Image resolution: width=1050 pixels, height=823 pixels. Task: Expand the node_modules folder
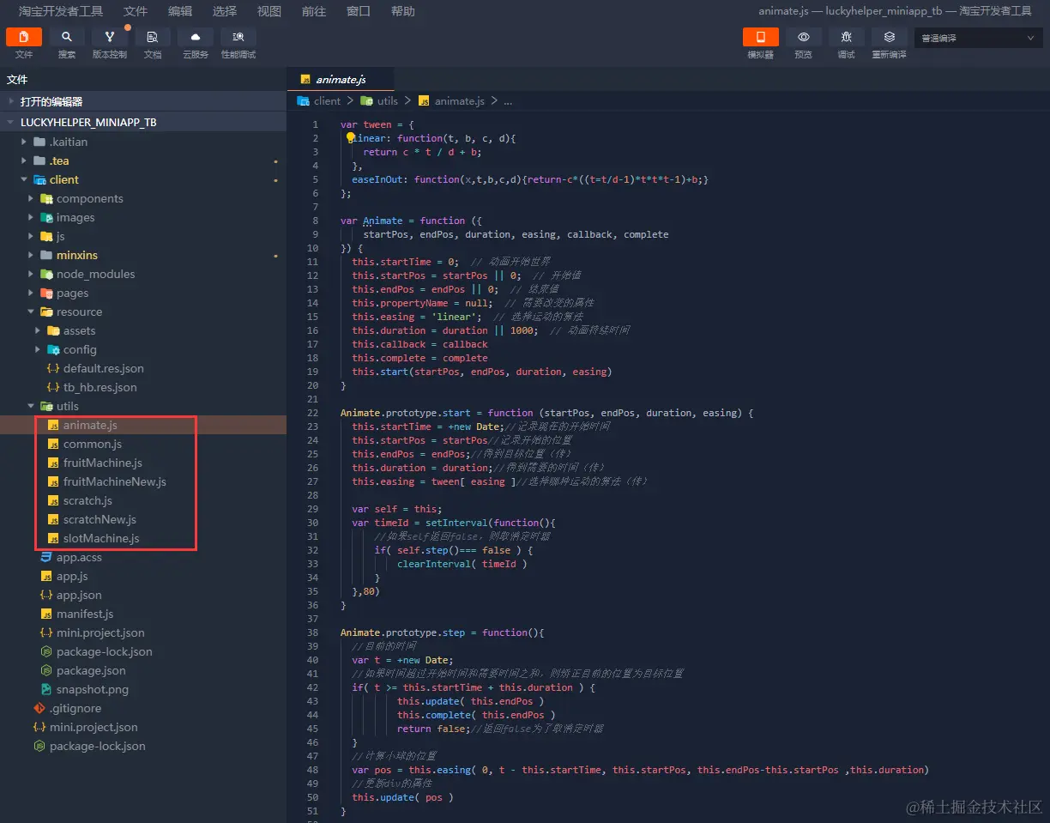tap(142, 274)
